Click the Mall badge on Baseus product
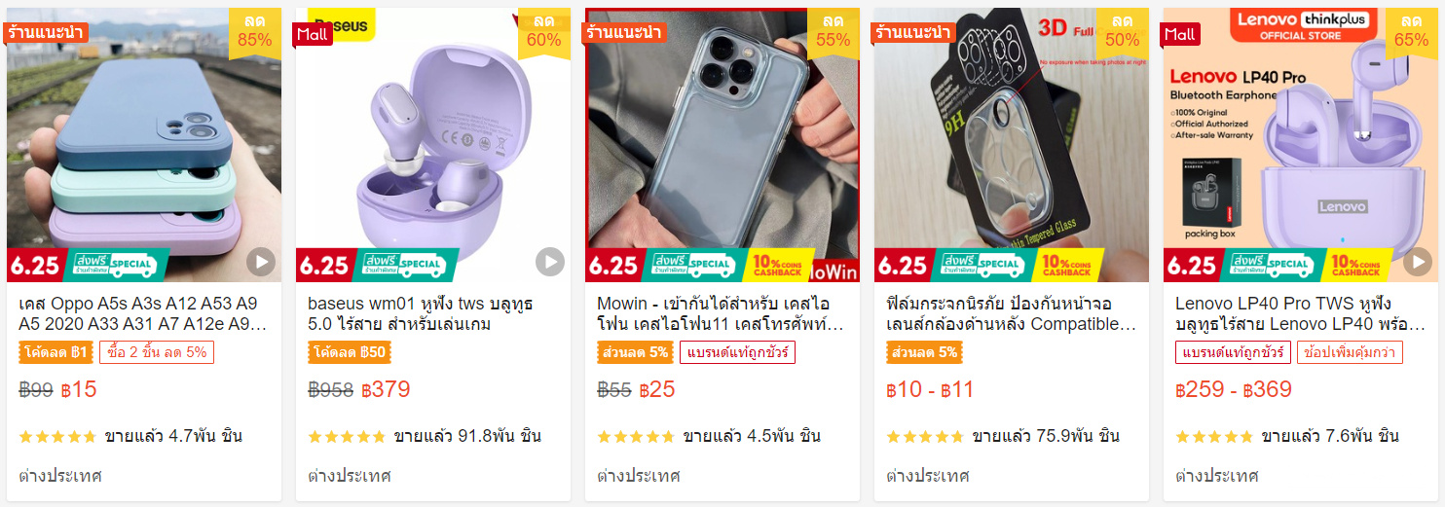 (x=314, y=34)
